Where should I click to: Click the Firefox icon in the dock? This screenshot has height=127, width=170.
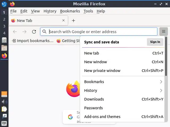coord(4,56)
